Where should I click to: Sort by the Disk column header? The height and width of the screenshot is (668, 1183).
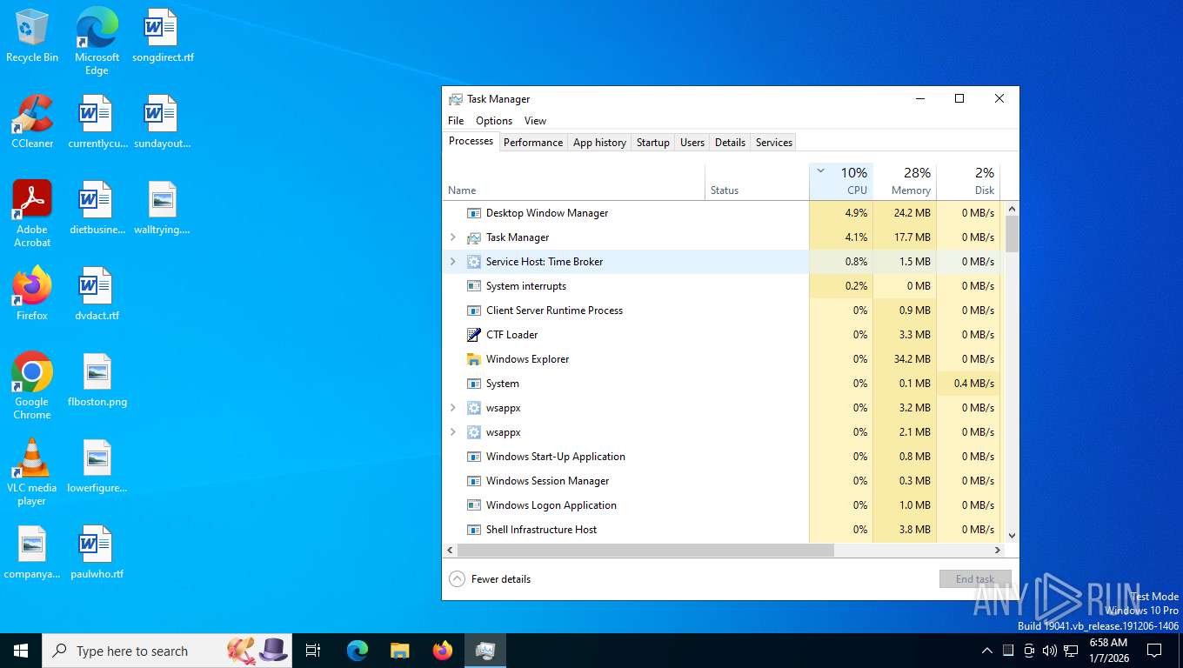(x=968, y=181)
